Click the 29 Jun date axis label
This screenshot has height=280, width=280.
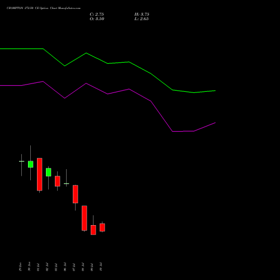20,267
